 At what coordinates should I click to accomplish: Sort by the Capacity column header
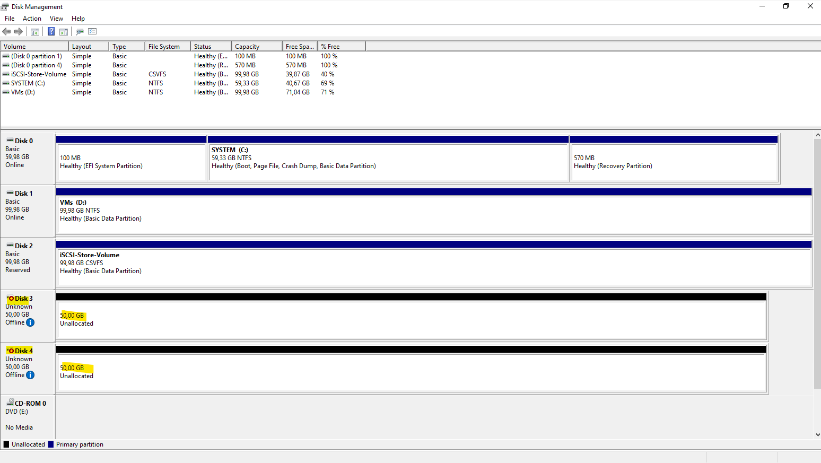point(257,47)
